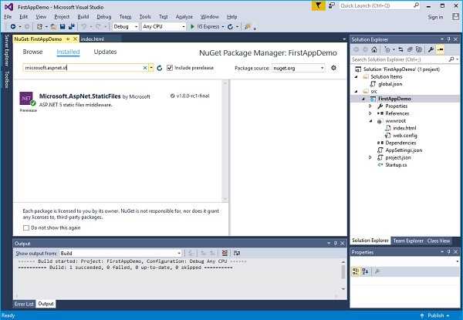Switch to the index.html document tab
The width and height of the screenshot is (463, 320).
pyautogui.click(x=92, y=39)
